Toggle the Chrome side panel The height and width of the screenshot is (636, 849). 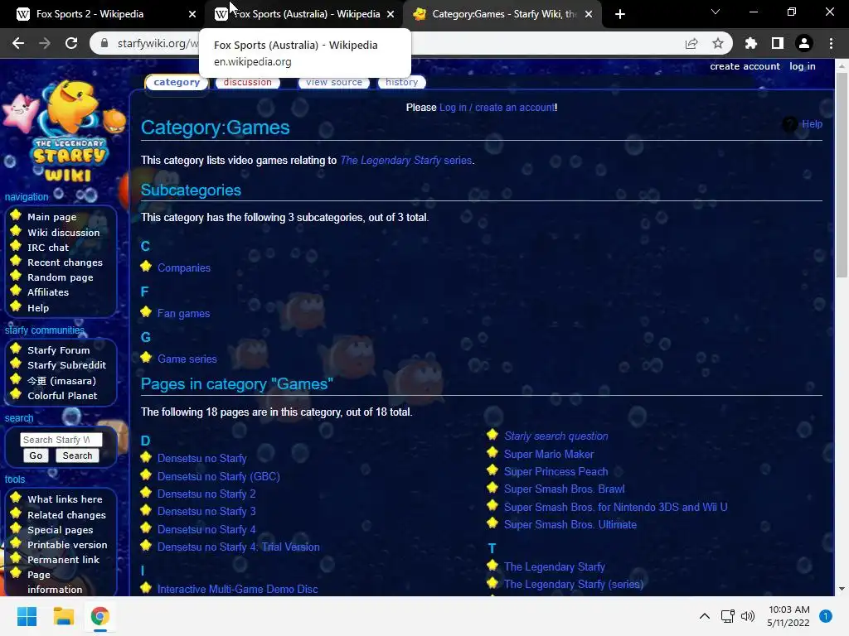778,43
